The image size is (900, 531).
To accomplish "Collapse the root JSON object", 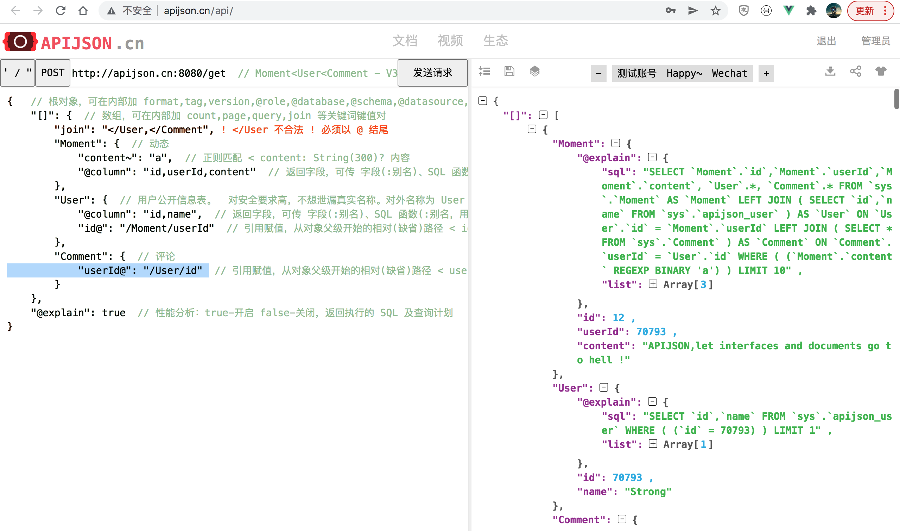I will 482,101.
